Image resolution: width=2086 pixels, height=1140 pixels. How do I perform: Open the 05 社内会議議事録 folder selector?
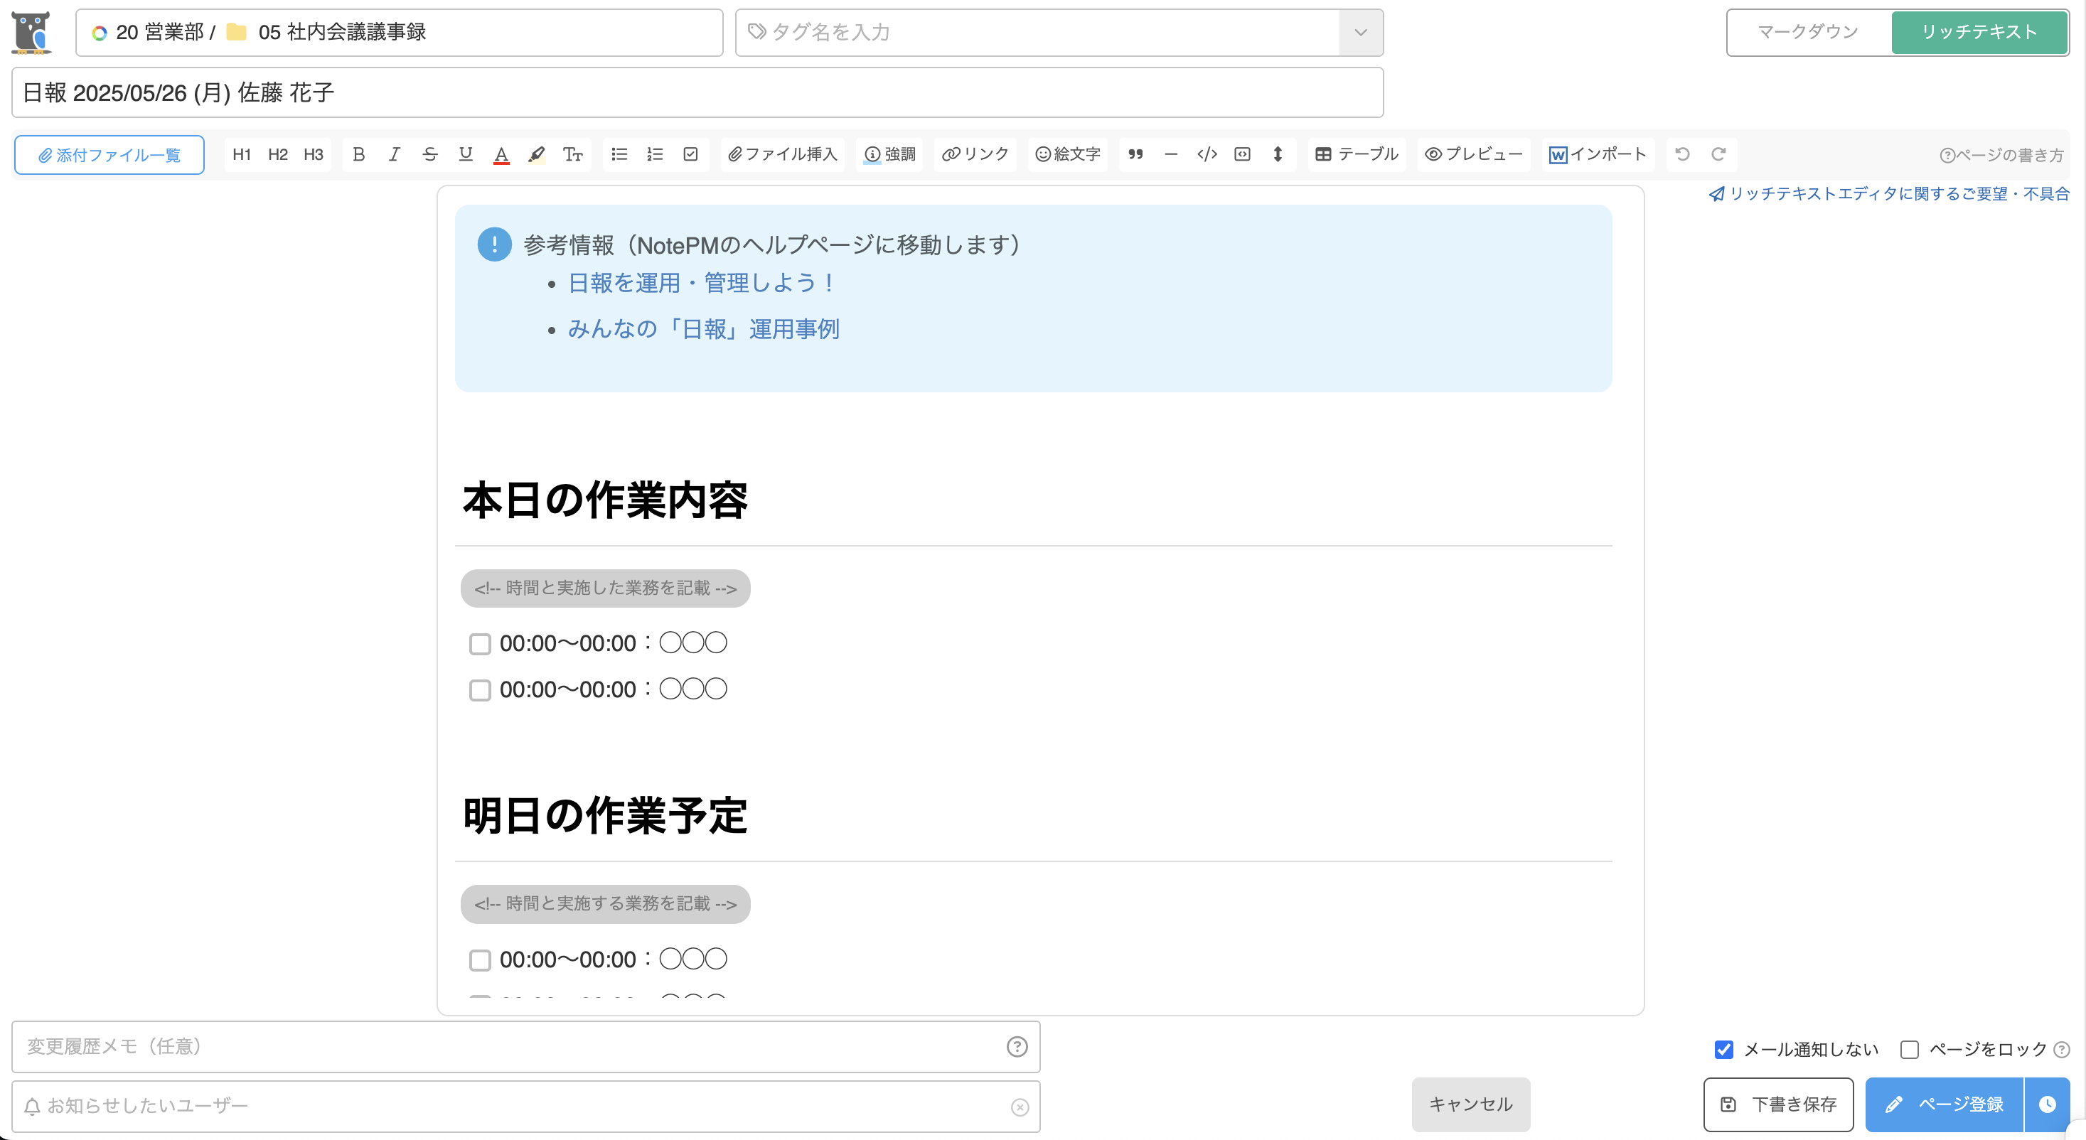[400, 33]
